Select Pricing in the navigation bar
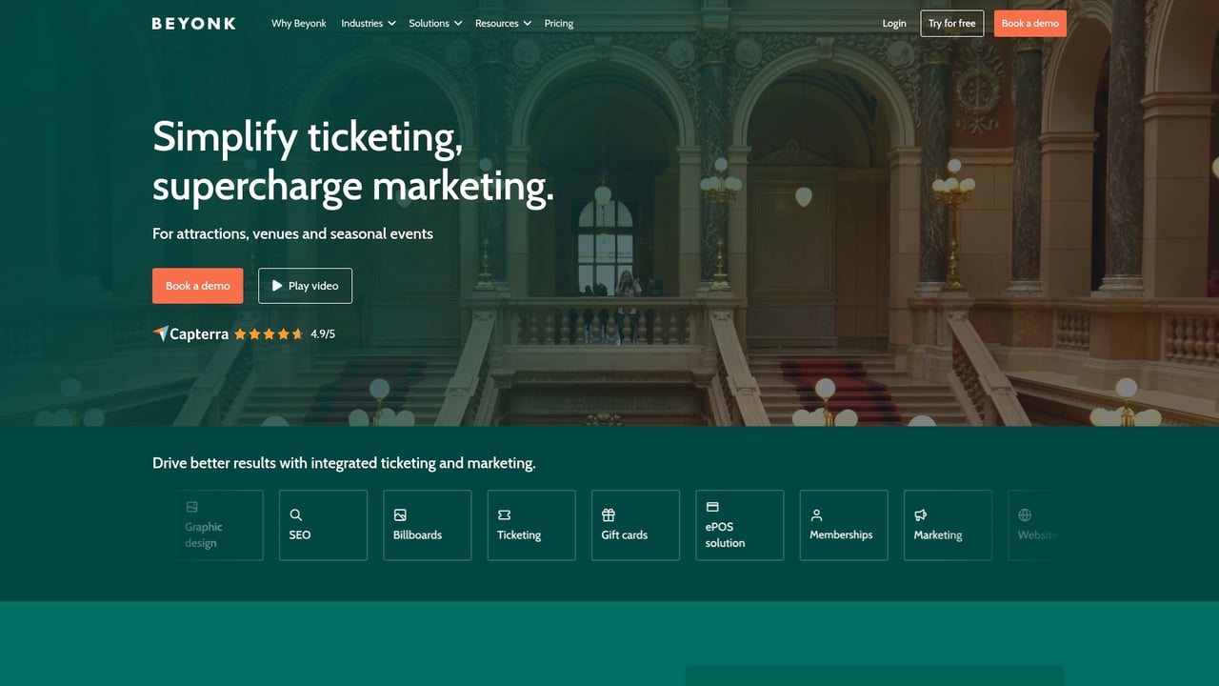The width and height of the screenshot is (1219, 686). (558, 23)
